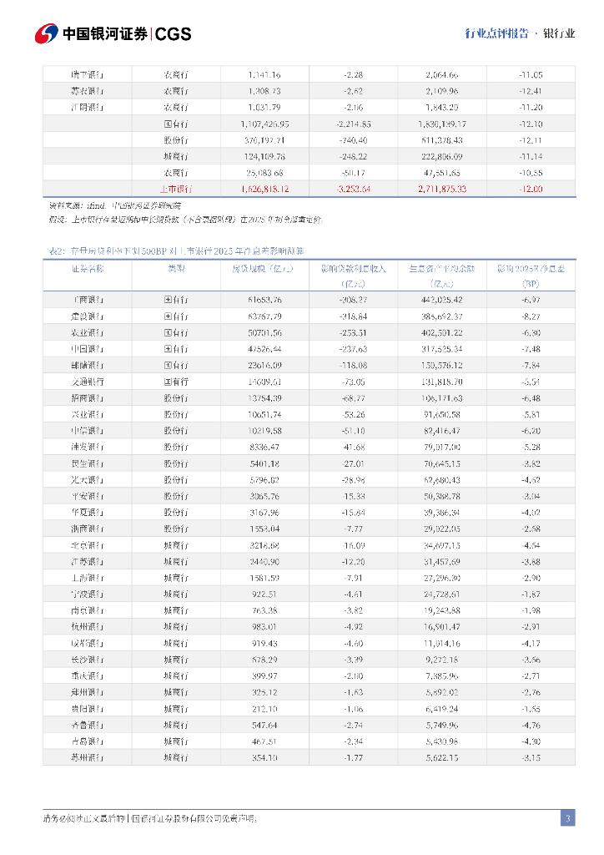Click the '工商银行' row name
This screenshot has width=604, height=855.
87,300
